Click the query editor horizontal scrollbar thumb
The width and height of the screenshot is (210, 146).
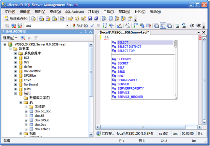pos(143,127)
